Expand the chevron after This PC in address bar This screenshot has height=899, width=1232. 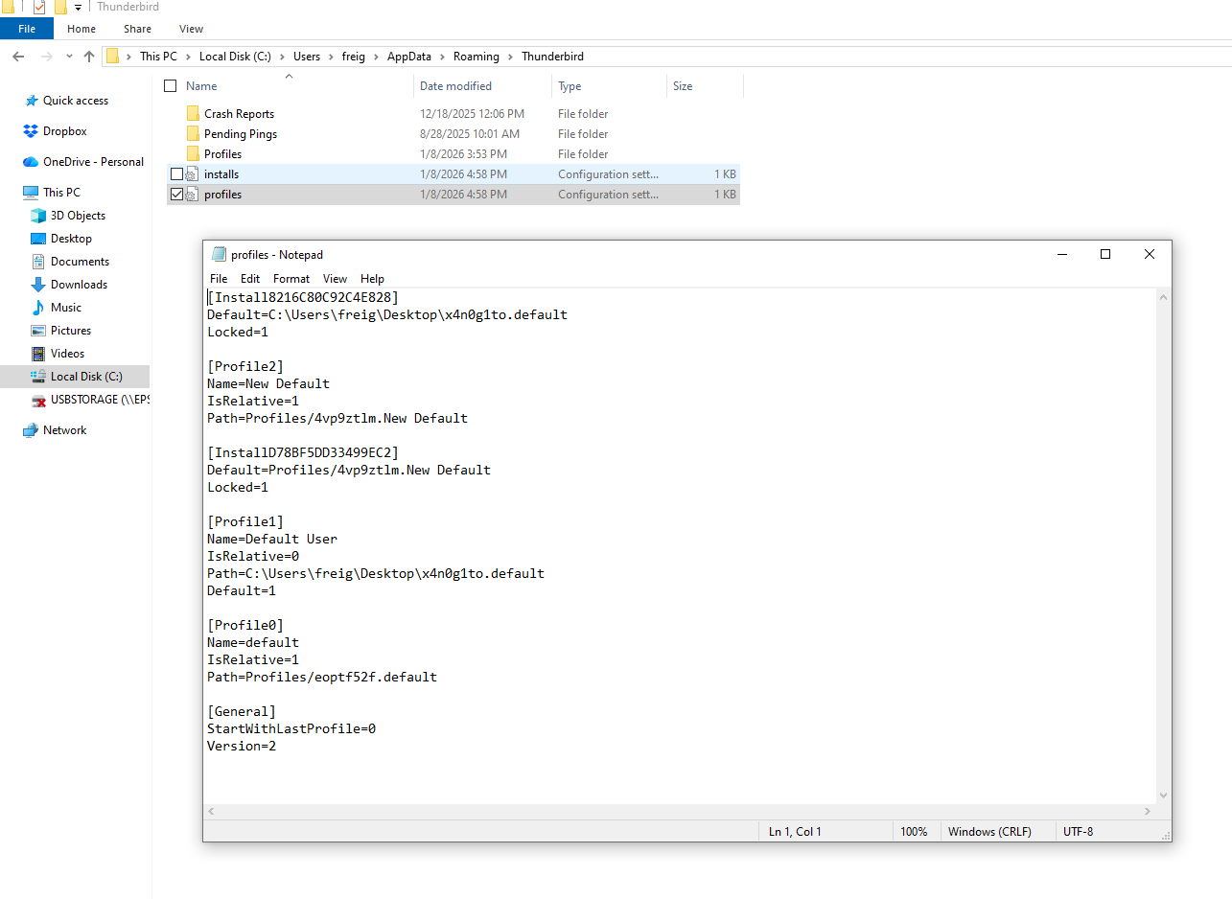(x=190, y=57)
